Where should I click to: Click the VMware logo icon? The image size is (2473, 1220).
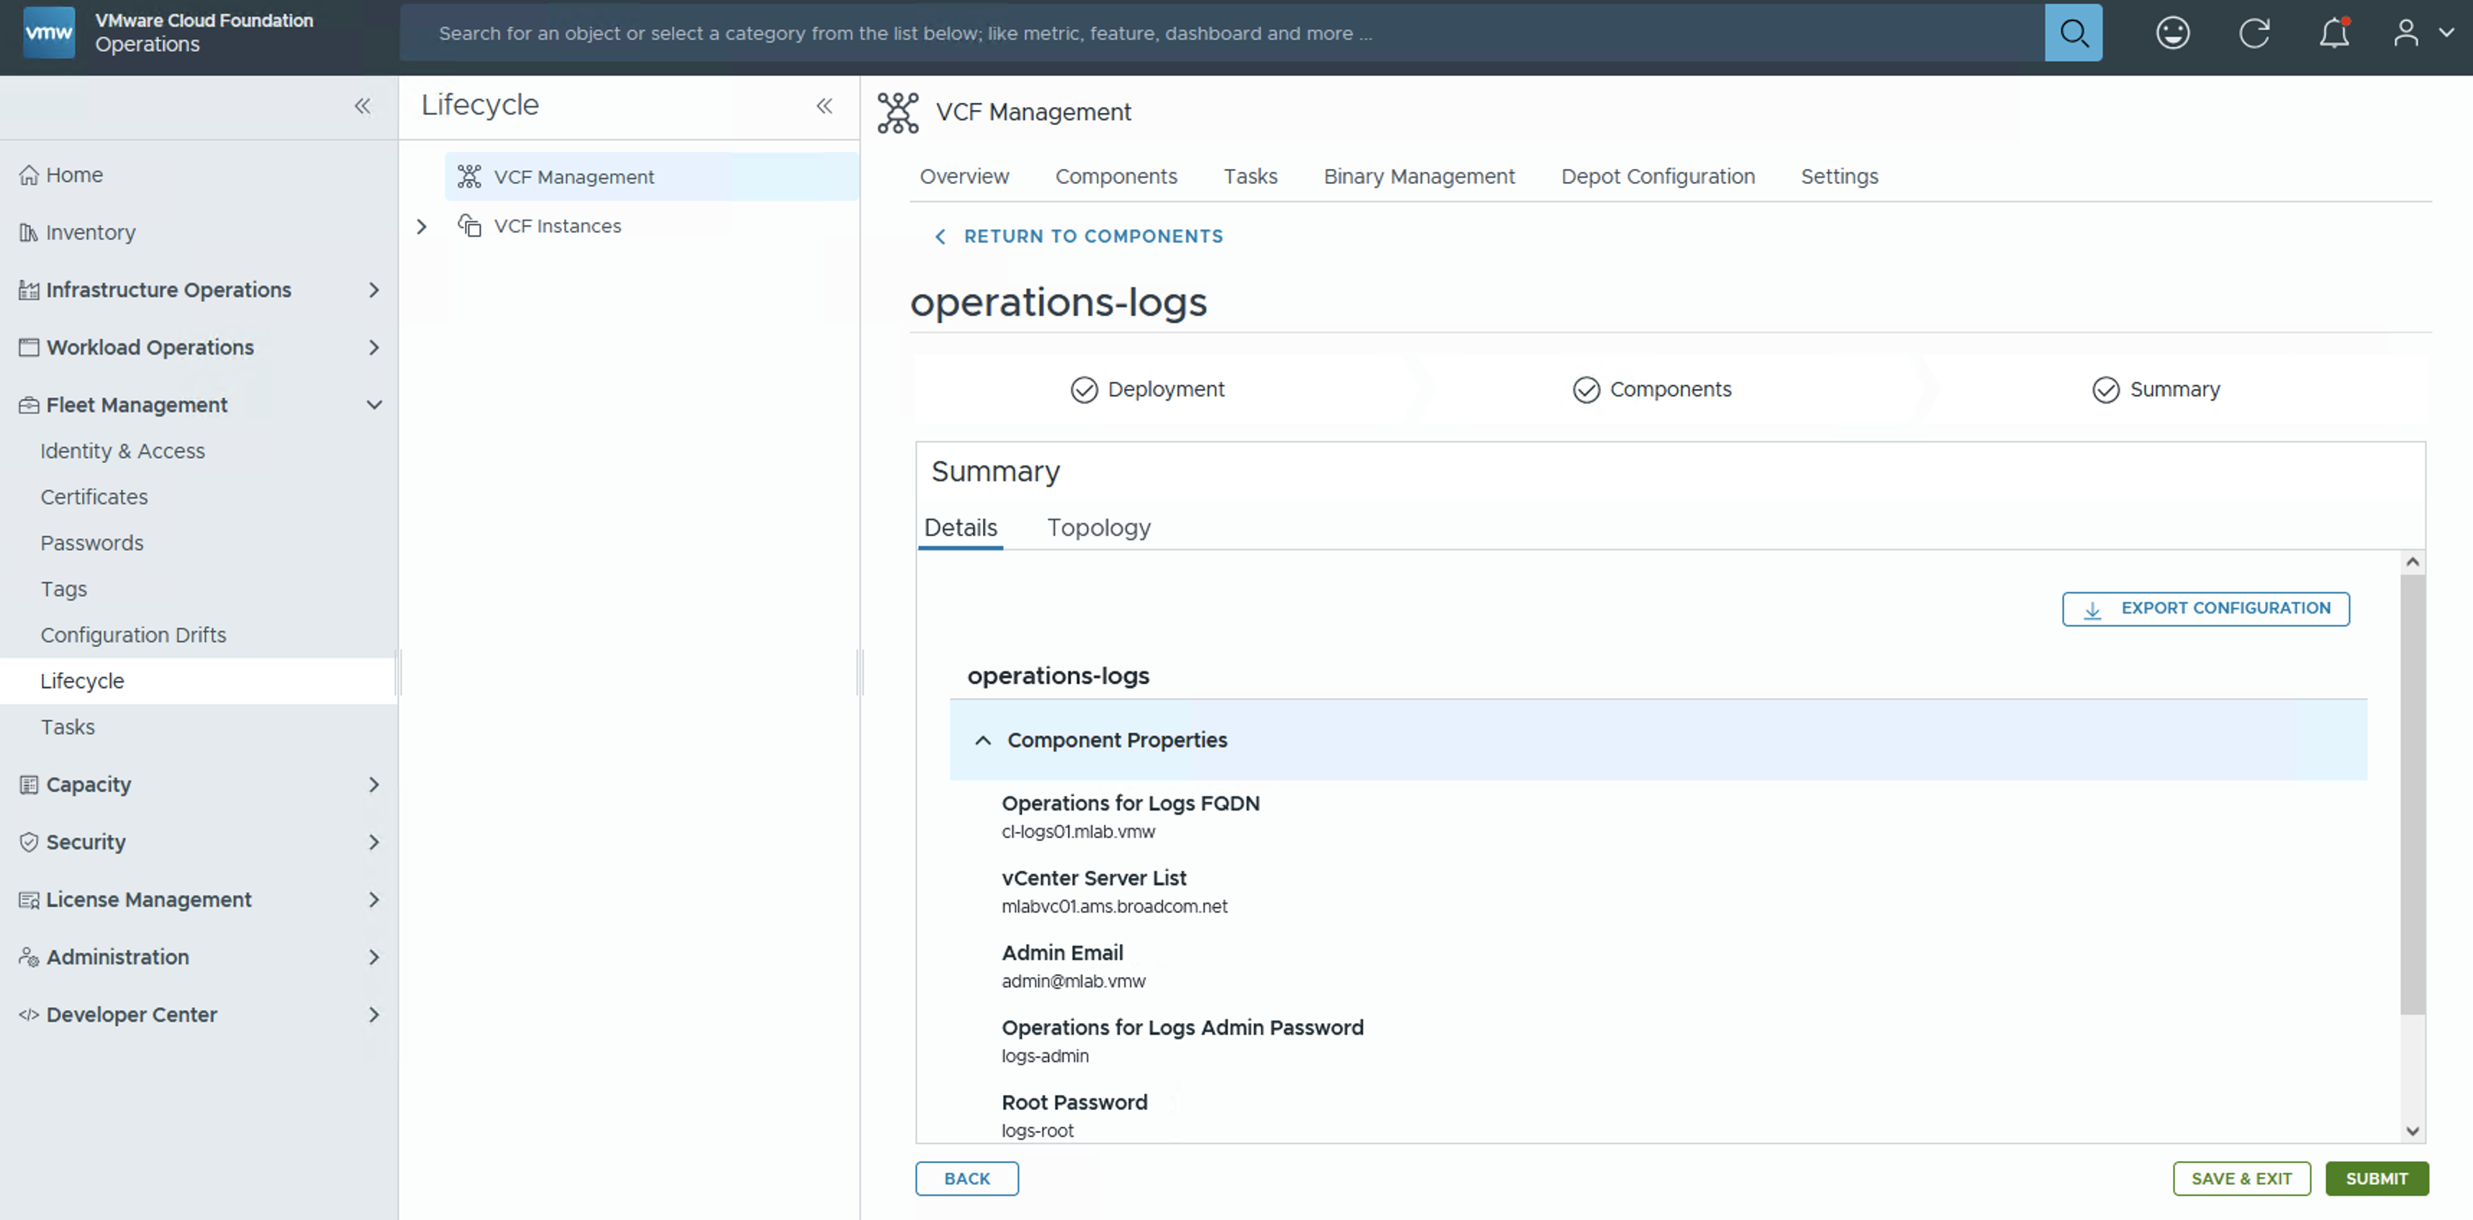(48, 32)
